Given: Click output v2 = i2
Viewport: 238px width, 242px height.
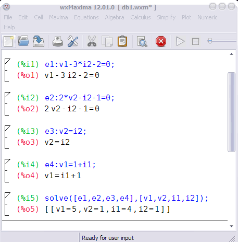Looking at the screenshot, I should (57, 142).
